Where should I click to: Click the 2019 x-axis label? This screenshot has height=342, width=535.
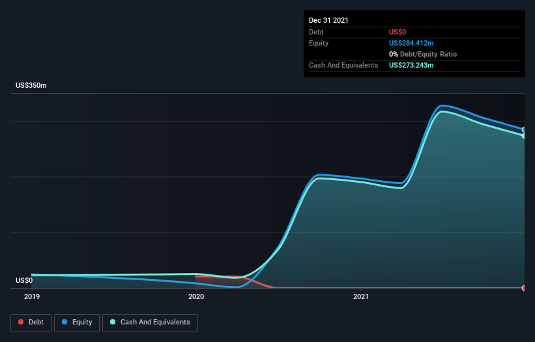(x=32, y=296)
